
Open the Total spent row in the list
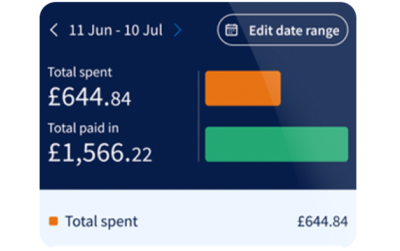[x=198, y=221]
